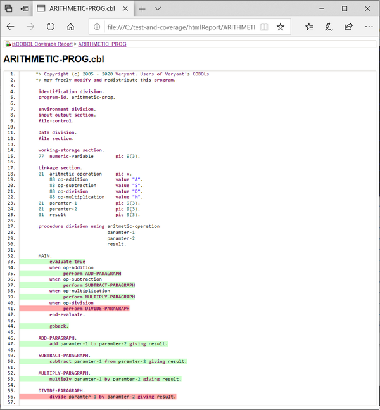
Task: Click the uncovered 'divide paramter-1' line
Action: pyautogui.click(x=113, y=397)
